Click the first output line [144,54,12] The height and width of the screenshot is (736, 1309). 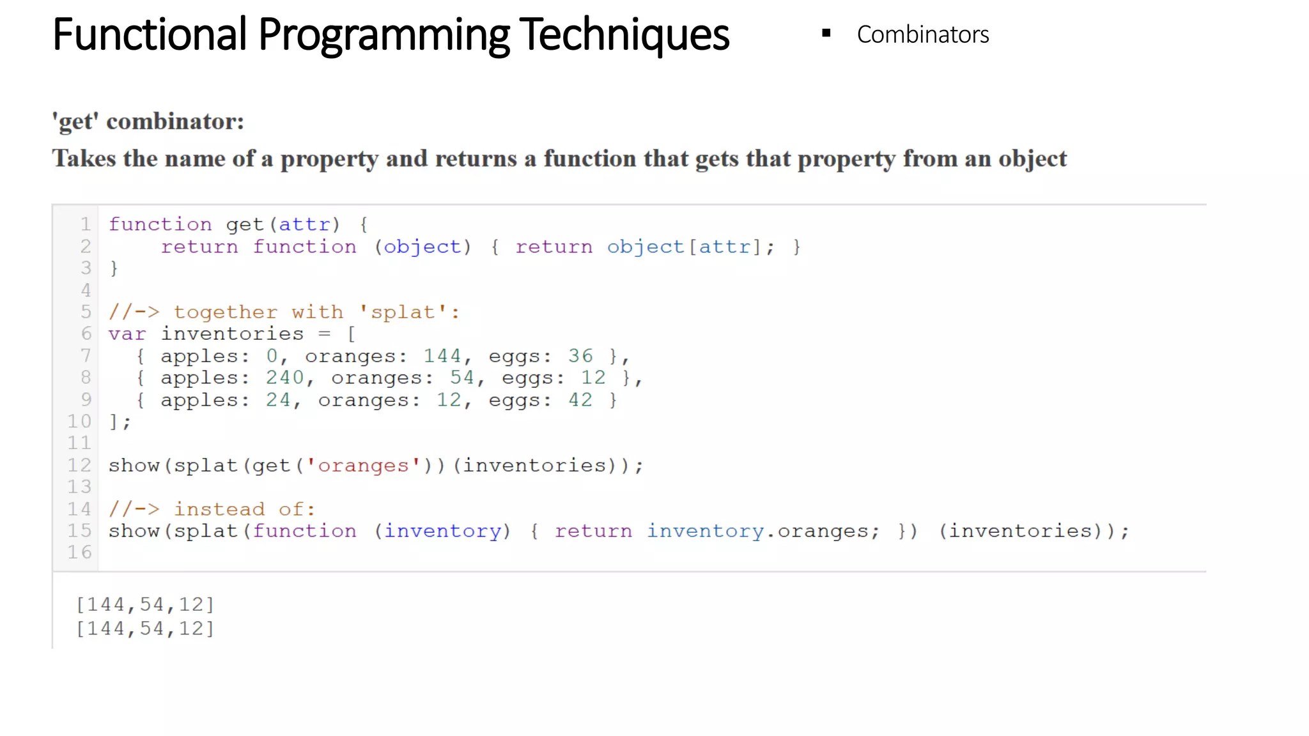click(145, 604)
